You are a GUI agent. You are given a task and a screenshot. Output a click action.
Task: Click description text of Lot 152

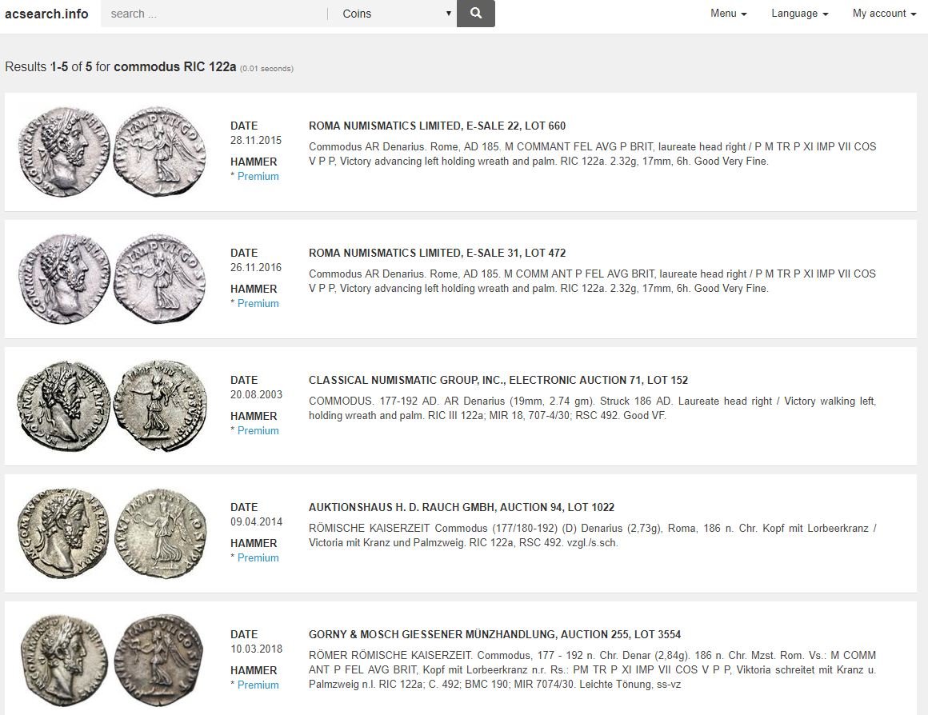592,409
